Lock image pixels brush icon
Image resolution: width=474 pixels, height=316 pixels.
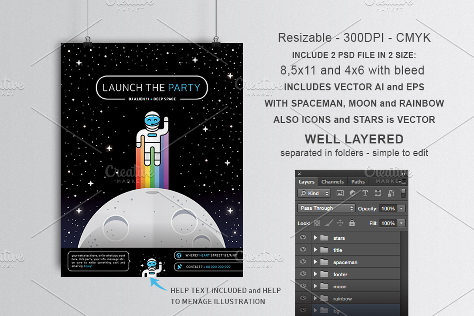[x=328, y=223]
